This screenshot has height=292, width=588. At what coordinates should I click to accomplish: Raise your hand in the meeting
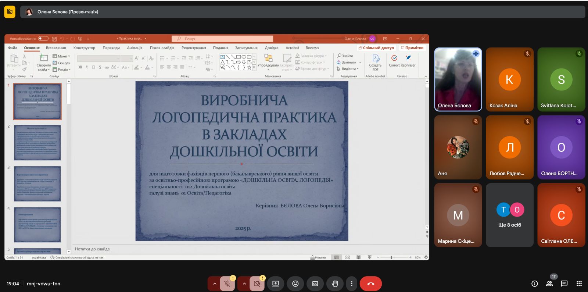click(335, 284)
